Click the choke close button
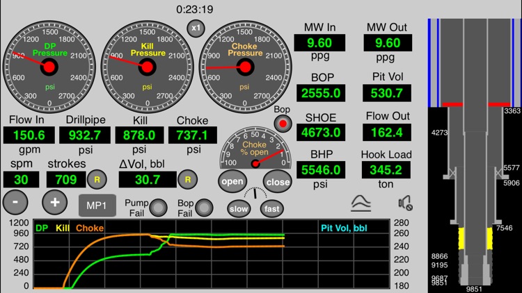The image size is (522, 293). coord(277,182)
